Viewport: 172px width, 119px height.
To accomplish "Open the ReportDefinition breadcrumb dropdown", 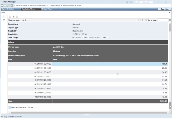I will click(75, 5).
